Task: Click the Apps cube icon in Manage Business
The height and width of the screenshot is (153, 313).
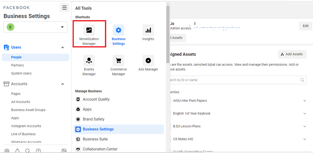Action: pos(78,109)
